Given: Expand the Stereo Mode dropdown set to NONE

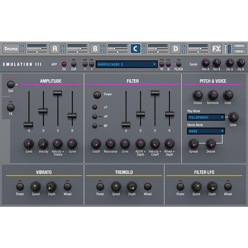Looking at the screenshot, I should (x=205, y=131).
